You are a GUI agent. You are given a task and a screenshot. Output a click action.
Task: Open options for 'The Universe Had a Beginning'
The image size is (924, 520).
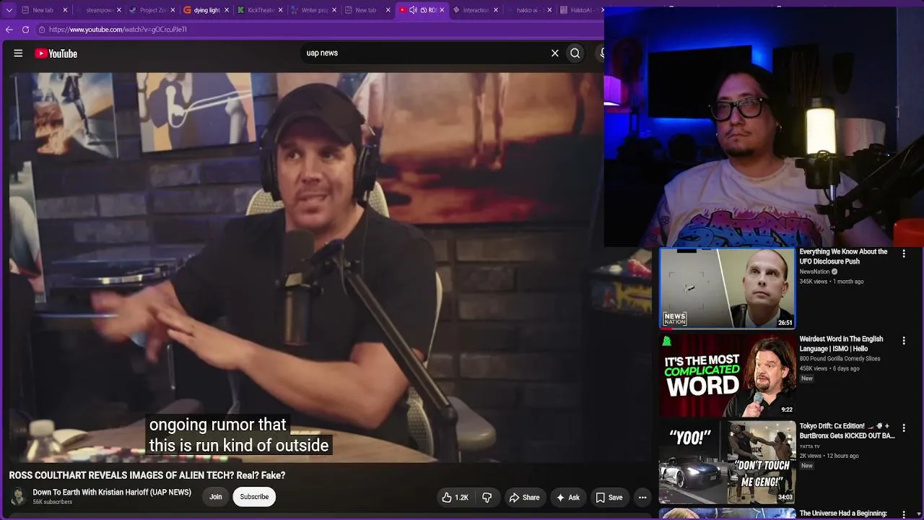tap(903, 513)
